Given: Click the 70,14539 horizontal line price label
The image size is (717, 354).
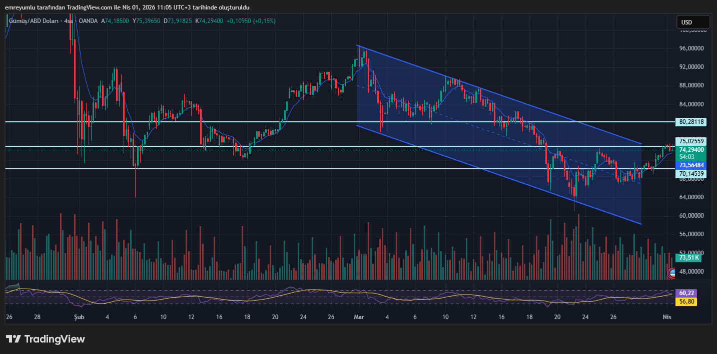Looking at the screenshot, I should 692,174.
